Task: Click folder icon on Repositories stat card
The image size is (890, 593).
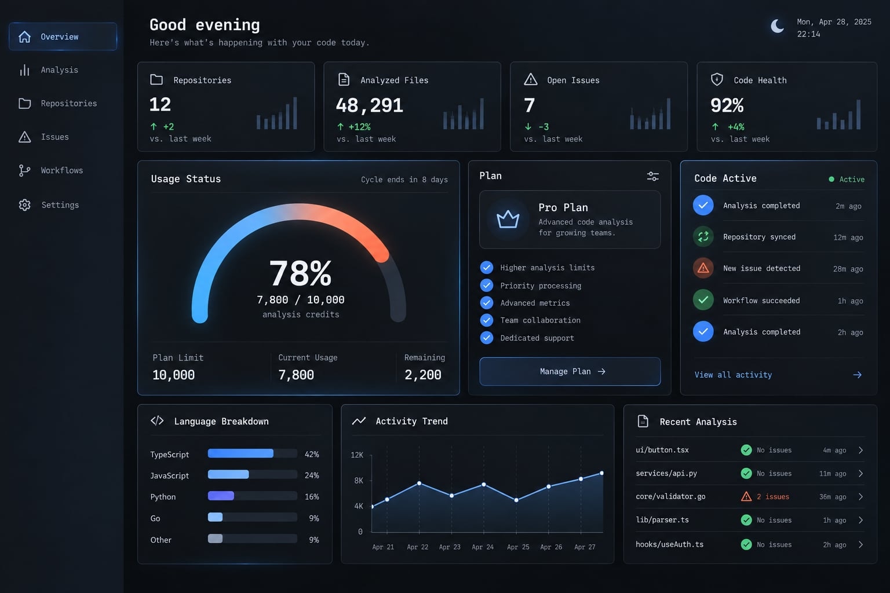Action: click(156, 79)
